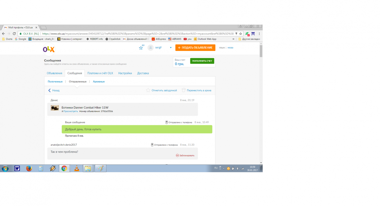Image resolution: width=380 pixels, height=206 pixels.
Task: Click the OLX logo
Action: pos(49,49)
